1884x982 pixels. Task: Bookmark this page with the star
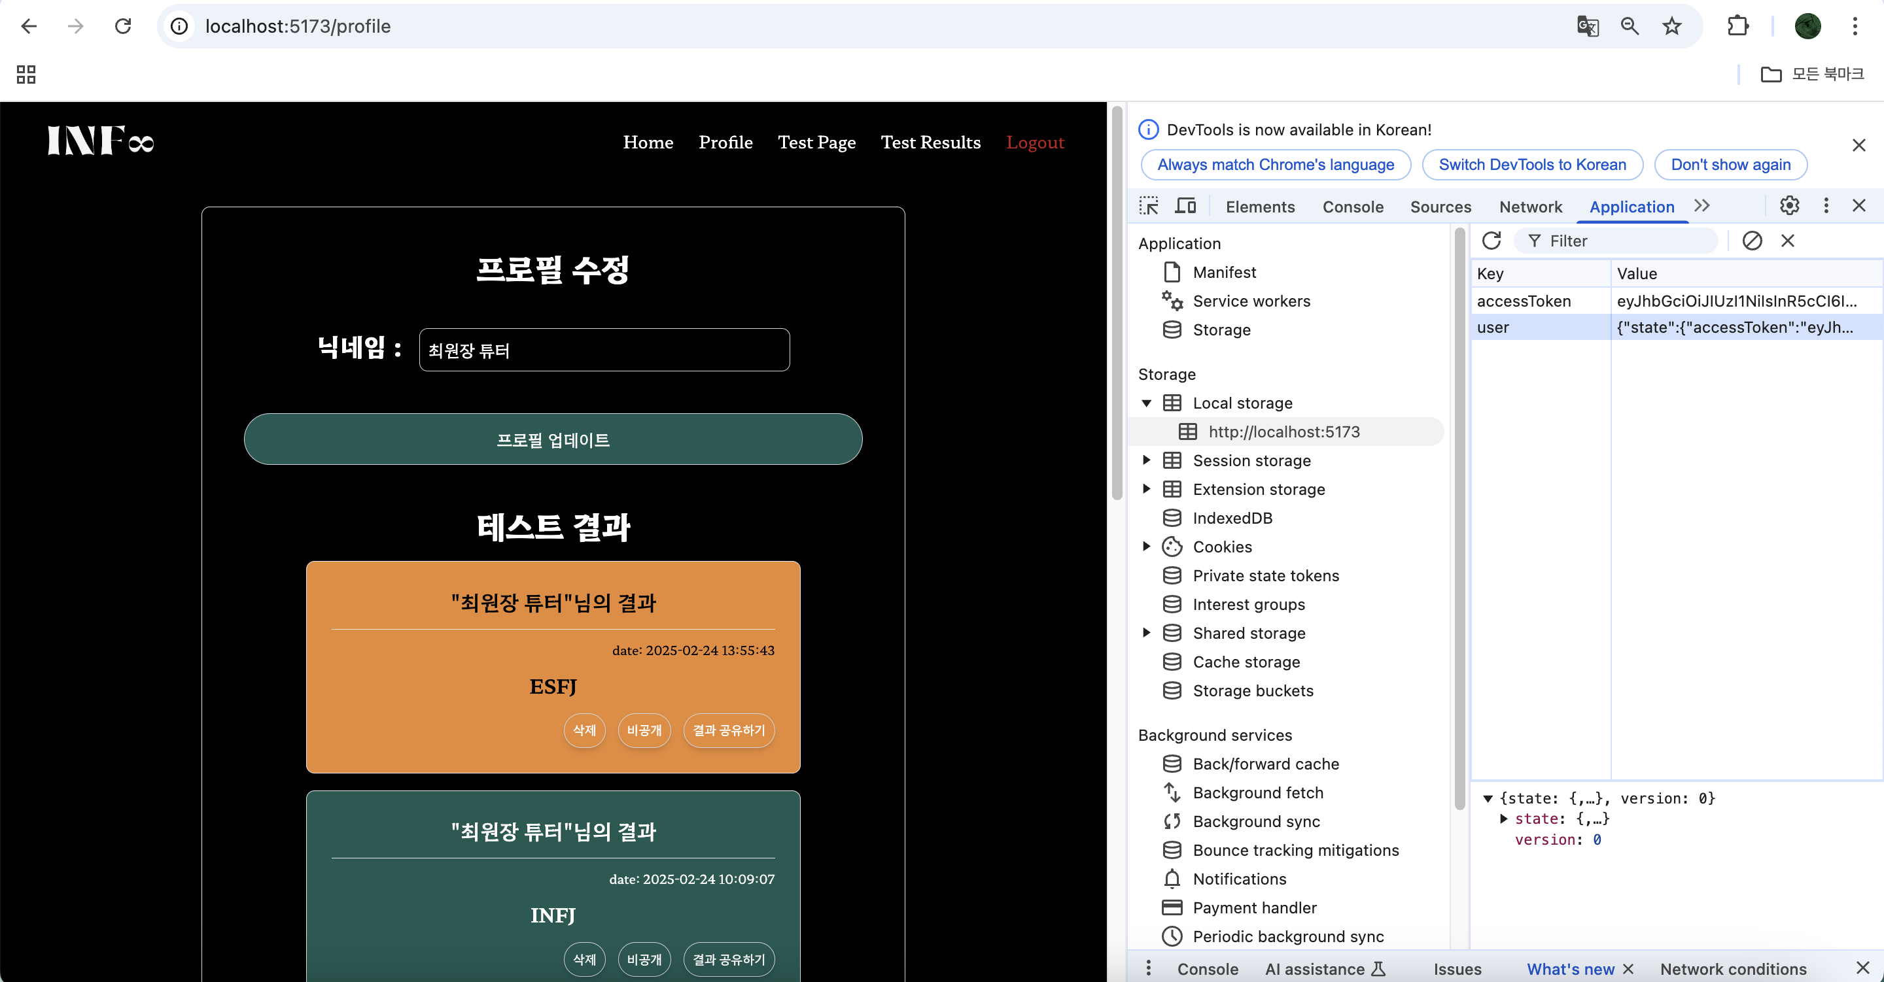click(1672, 26)
